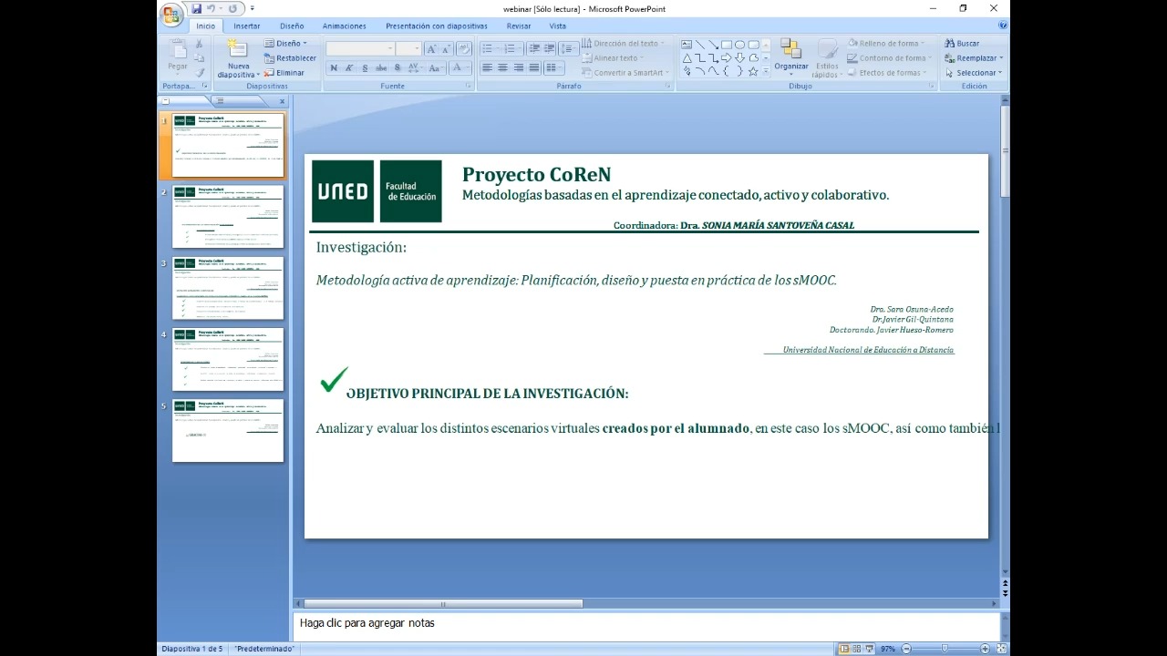1167x656 pixels.
Task: Click the Organizar button
Action: (790, 56)
